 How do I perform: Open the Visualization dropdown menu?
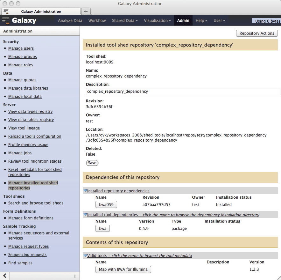(157, 21)
